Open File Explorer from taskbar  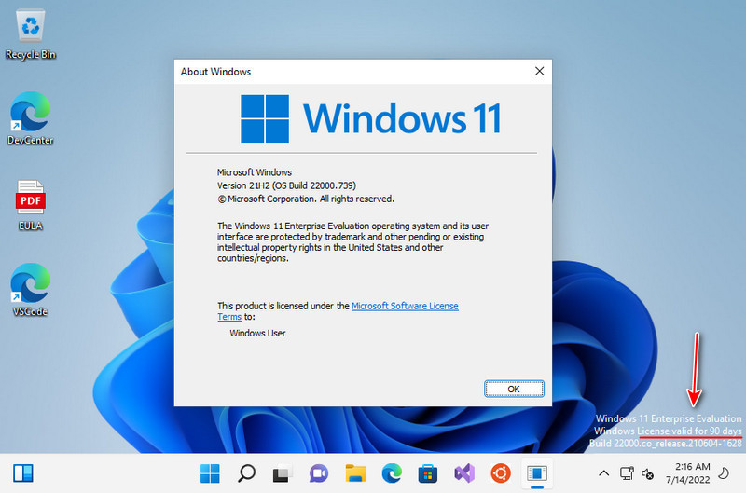point(355,473)
